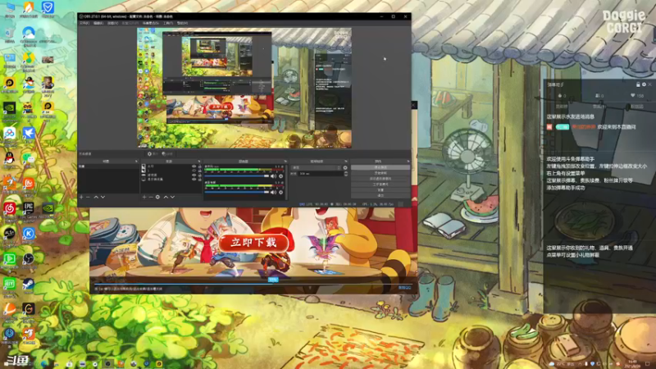
Task: Click the 设置 button in controls
Action: point(380,190)
